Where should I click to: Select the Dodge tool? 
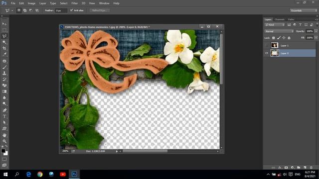point(4,104)
